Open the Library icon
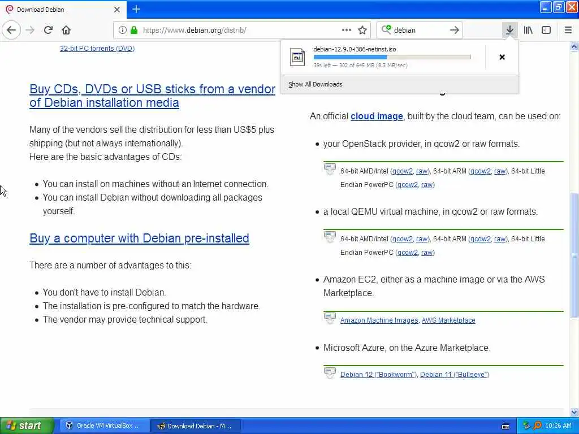 coord(528,31)
